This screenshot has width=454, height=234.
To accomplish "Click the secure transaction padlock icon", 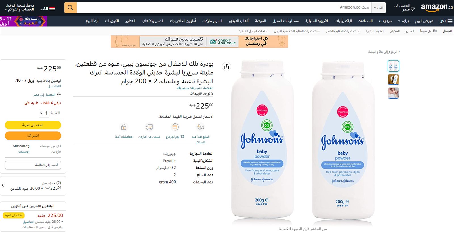I will (124, 127).
